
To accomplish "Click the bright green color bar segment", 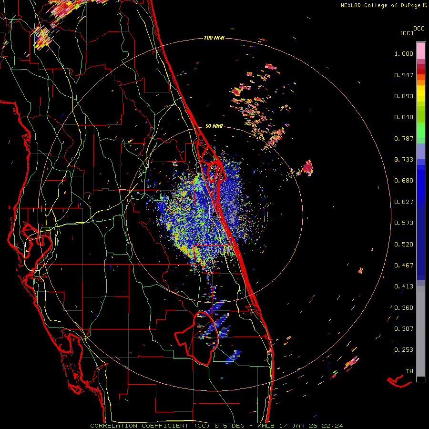I will (421, 130).
